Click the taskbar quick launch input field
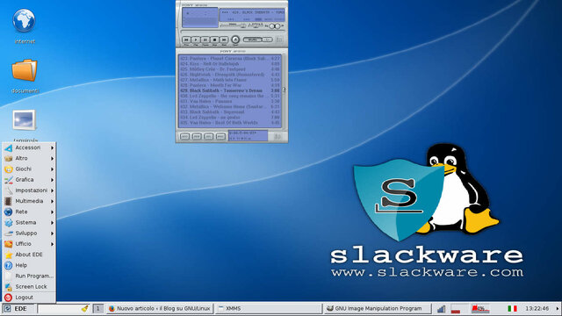The image size is (562, 316). (63, 308)
